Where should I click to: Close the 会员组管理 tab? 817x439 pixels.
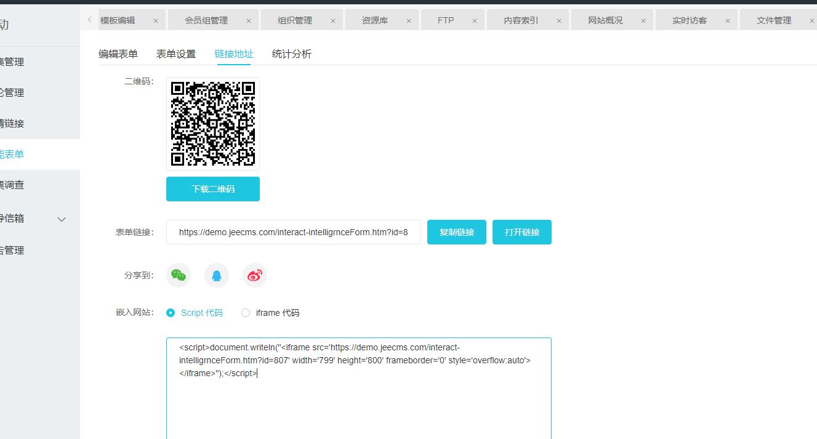pyautogui.click(x=249, y=20)
